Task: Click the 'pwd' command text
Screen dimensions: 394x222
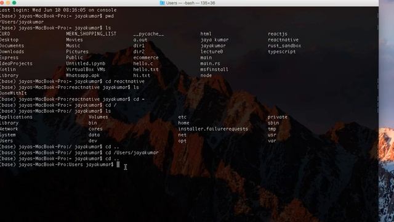Action: click(x=110, y=16)
